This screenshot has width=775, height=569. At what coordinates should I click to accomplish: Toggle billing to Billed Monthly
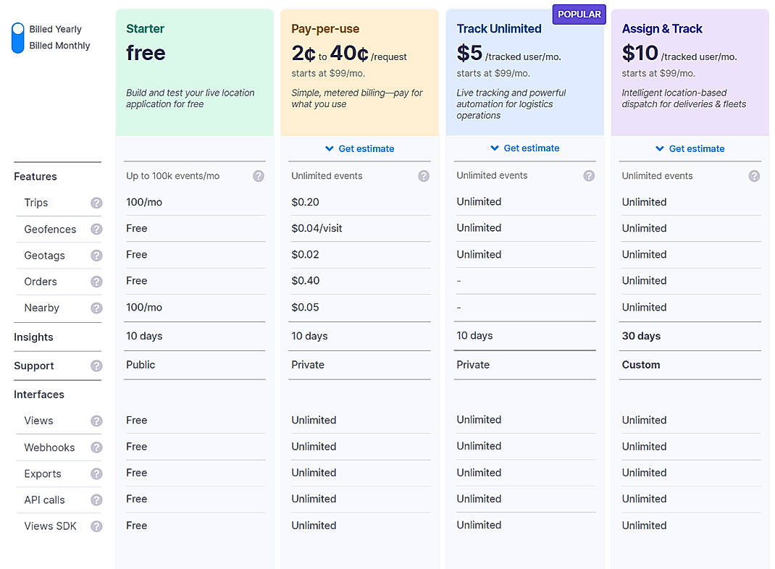coord(60,45)
